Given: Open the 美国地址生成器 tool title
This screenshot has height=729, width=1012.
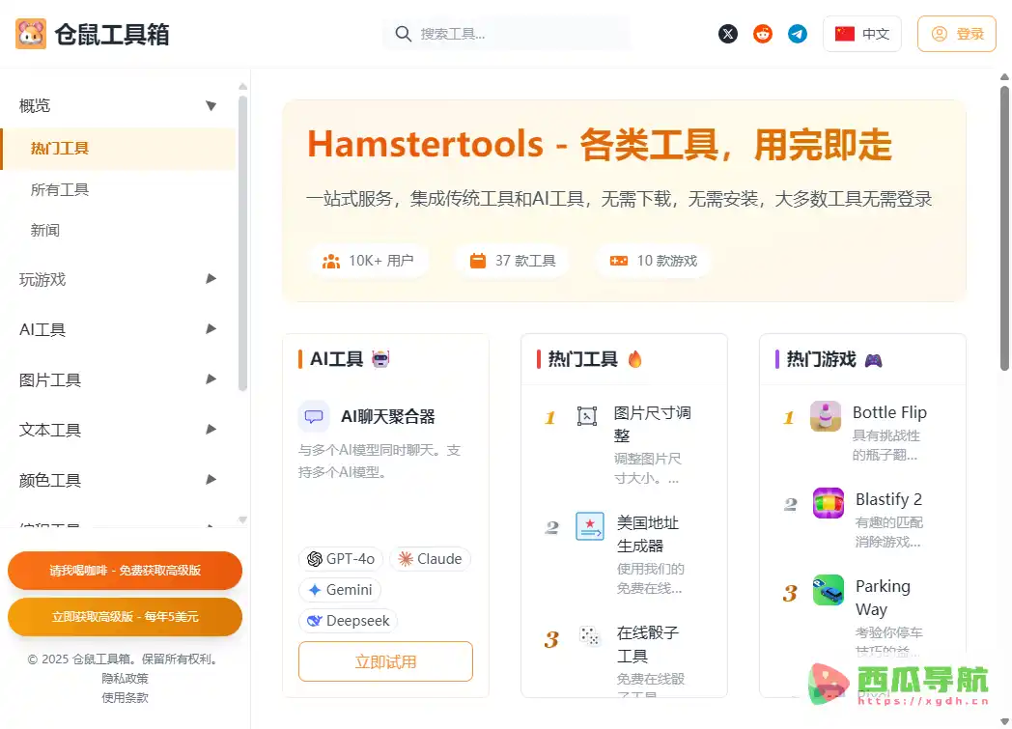Looking at the screenshot, I should [648, 534].
